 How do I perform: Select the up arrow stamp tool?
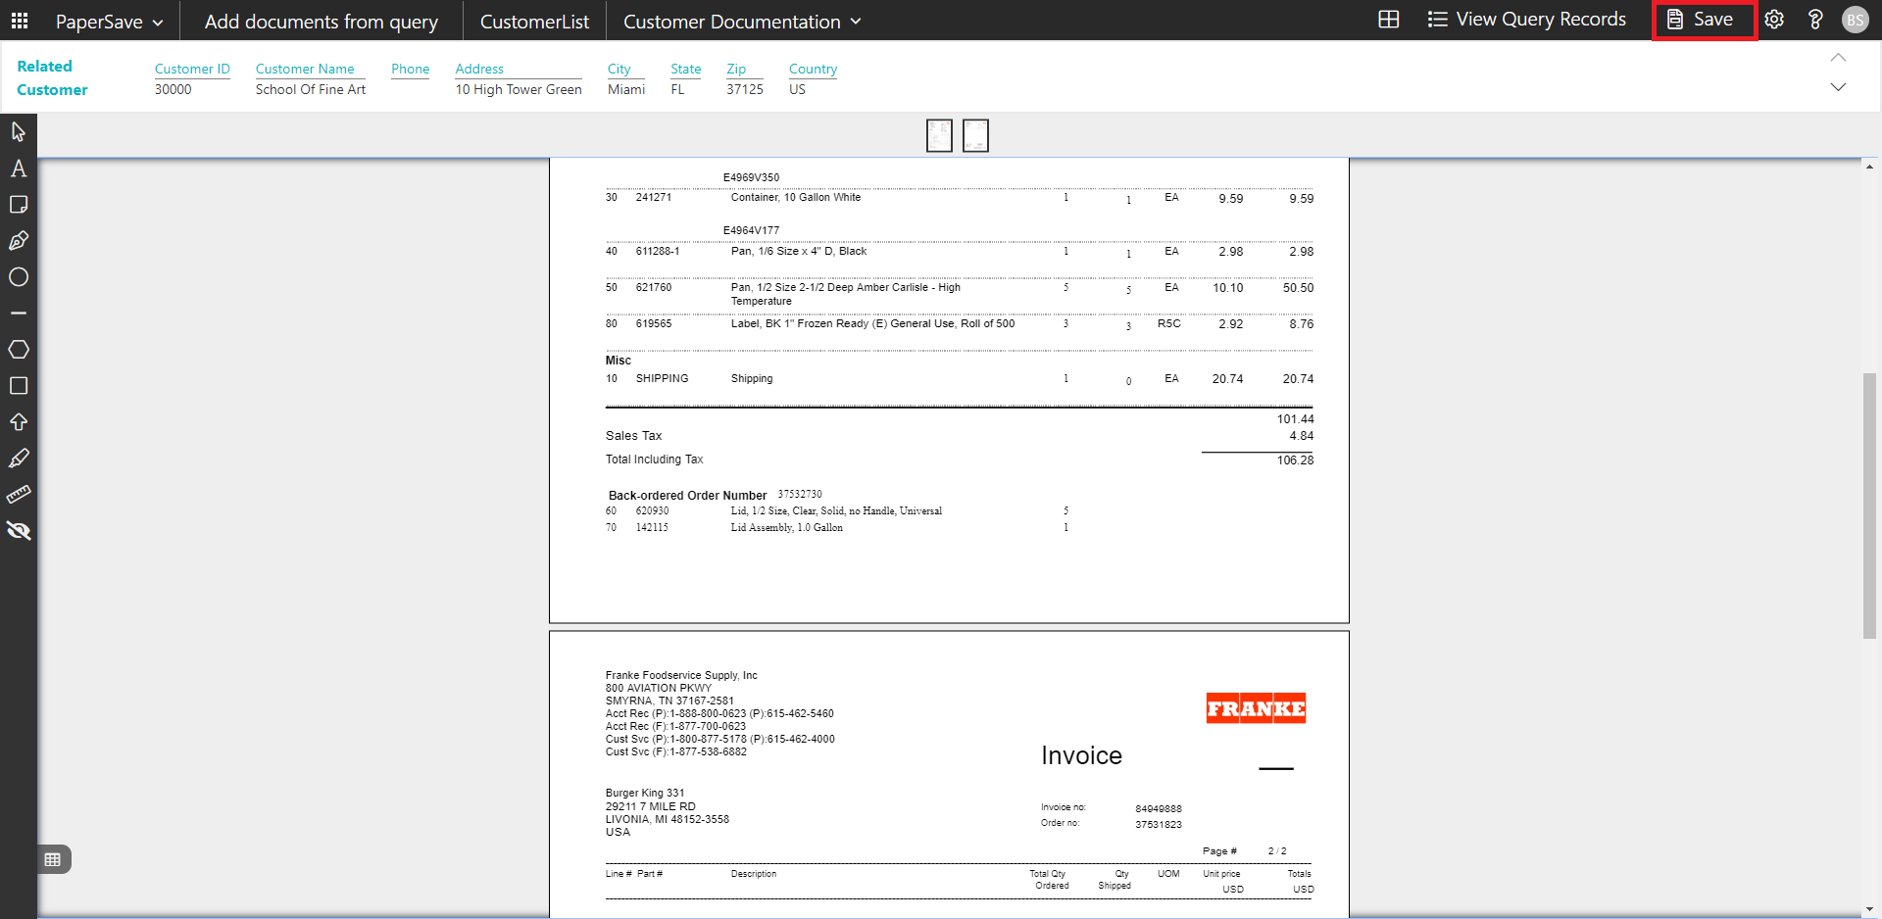(18, 422)
